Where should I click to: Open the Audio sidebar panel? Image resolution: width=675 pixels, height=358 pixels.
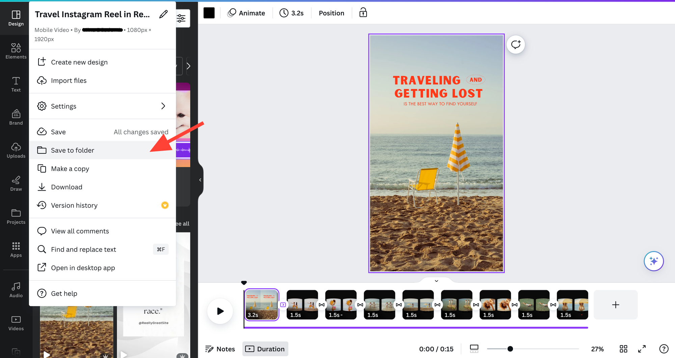click(16, 290)
